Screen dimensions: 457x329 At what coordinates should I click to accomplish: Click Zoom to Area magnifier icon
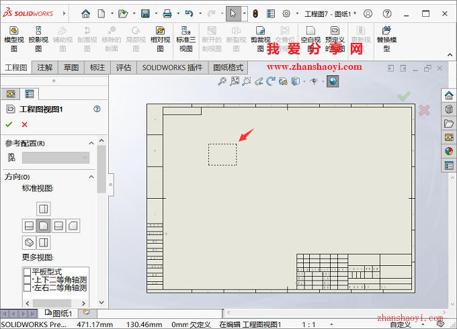[247, 81]
